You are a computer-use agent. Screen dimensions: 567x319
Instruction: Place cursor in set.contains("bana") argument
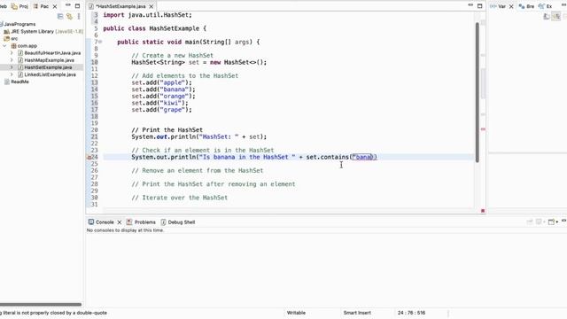coord(363,157)
